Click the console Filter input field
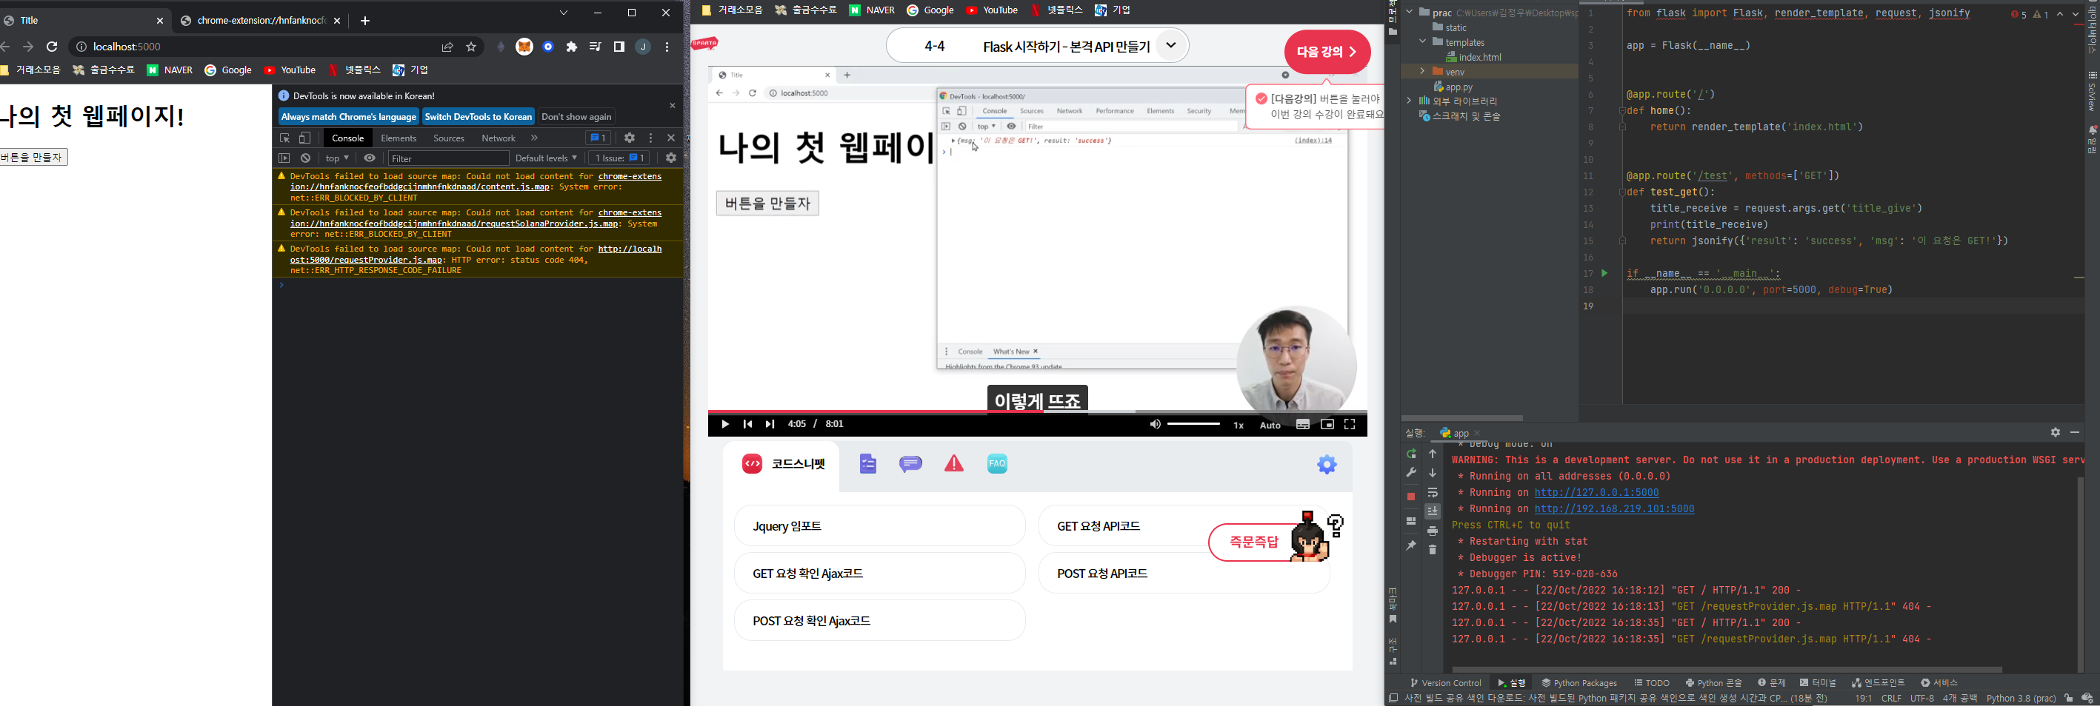Screen dimensions: 2100x706 [448, 158]
